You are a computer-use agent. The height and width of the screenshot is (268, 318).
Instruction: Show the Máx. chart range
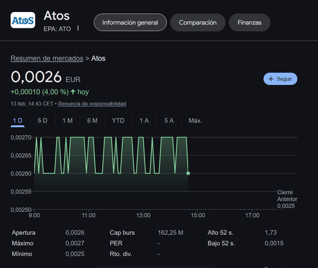point(195,121)
